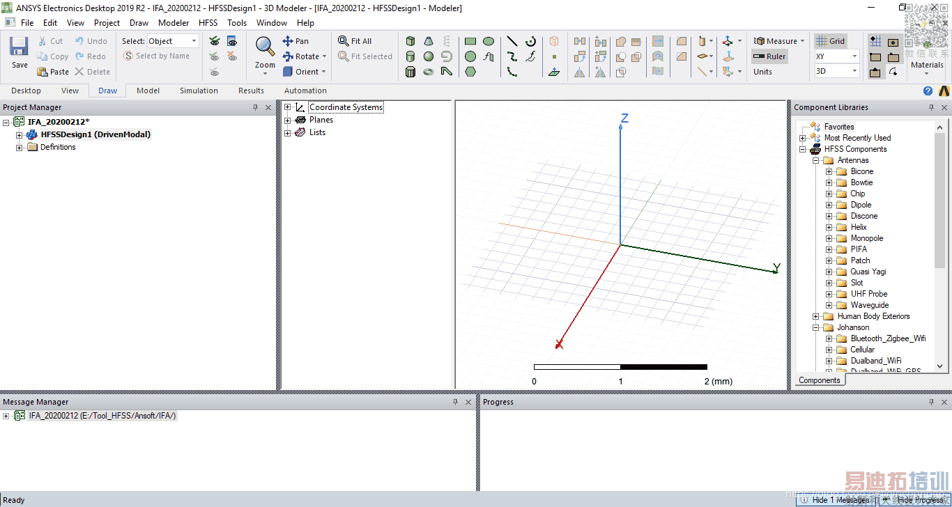Apply the Fillet edge tool
Viewport: 952px width, 507px height.
click(x=682, y=41)
